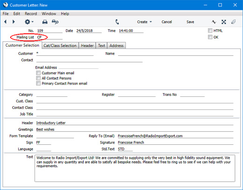Screen dimensions: 243x190
Task: Click the Mailing List field
Action: (49, 37)
